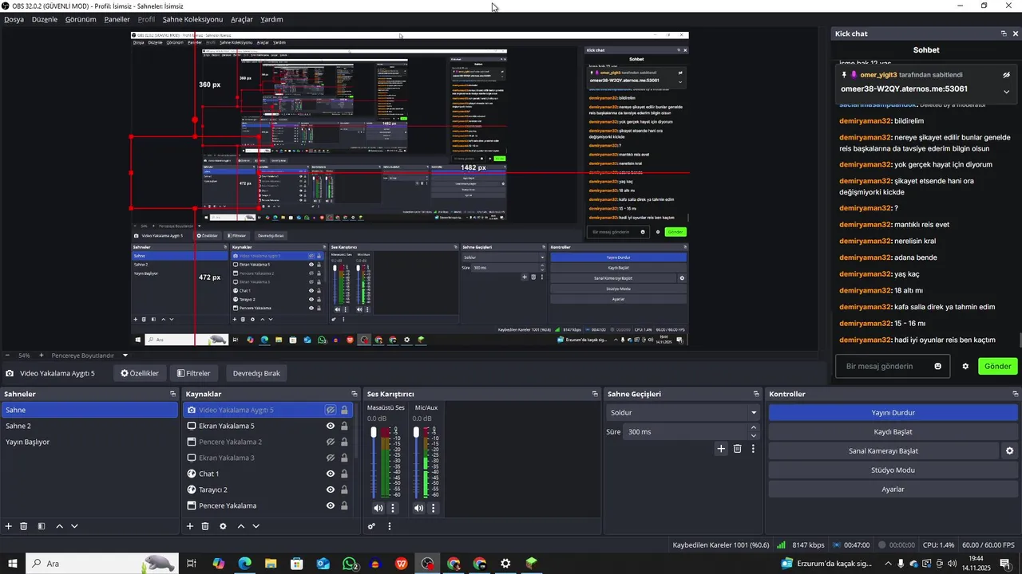This screenshot has height=574, width=1022.
Task: Adjust Masaüstü Ses volume slider
Action: 374,433
